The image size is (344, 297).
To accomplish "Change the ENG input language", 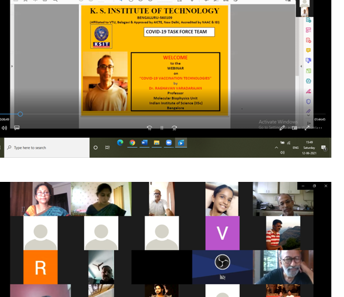I will point(296,148).
